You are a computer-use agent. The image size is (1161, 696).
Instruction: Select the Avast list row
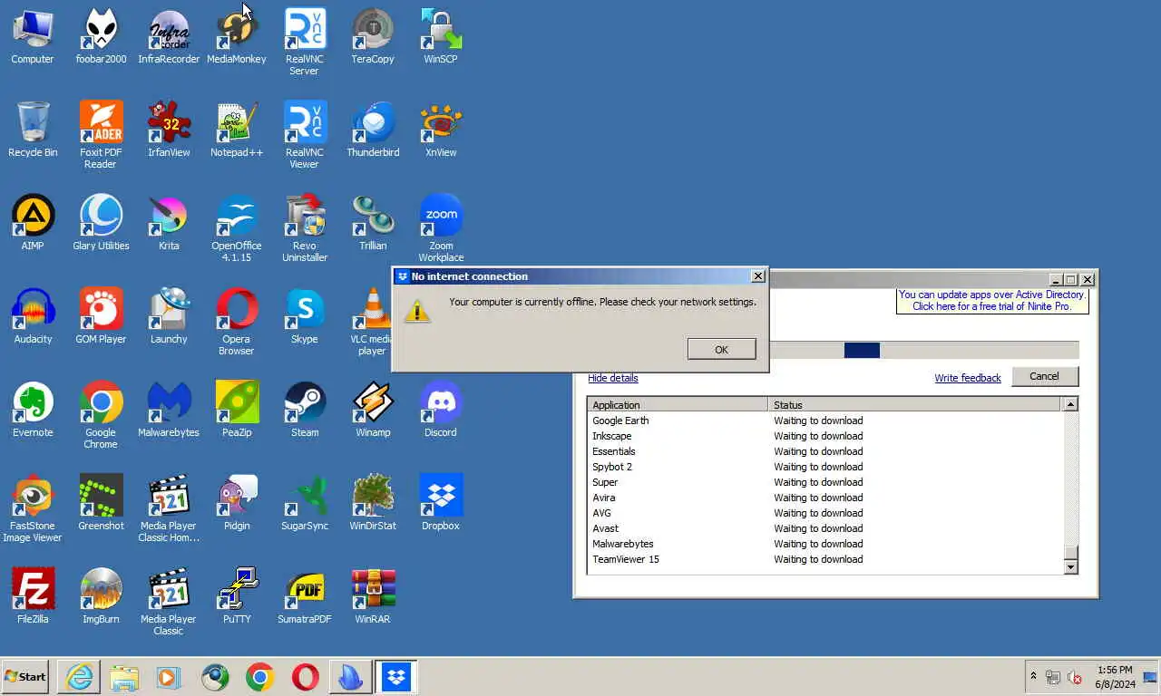click(x=825, y=528)
